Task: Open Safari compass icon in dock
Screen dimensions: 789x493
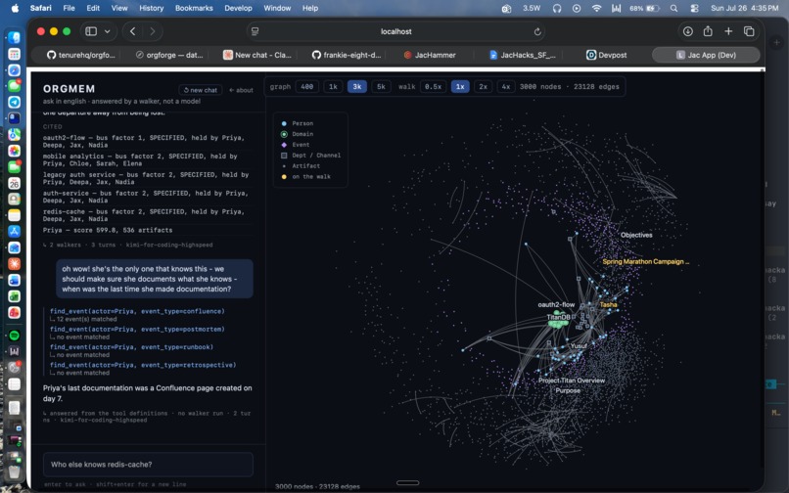Action: coord(14,70)
